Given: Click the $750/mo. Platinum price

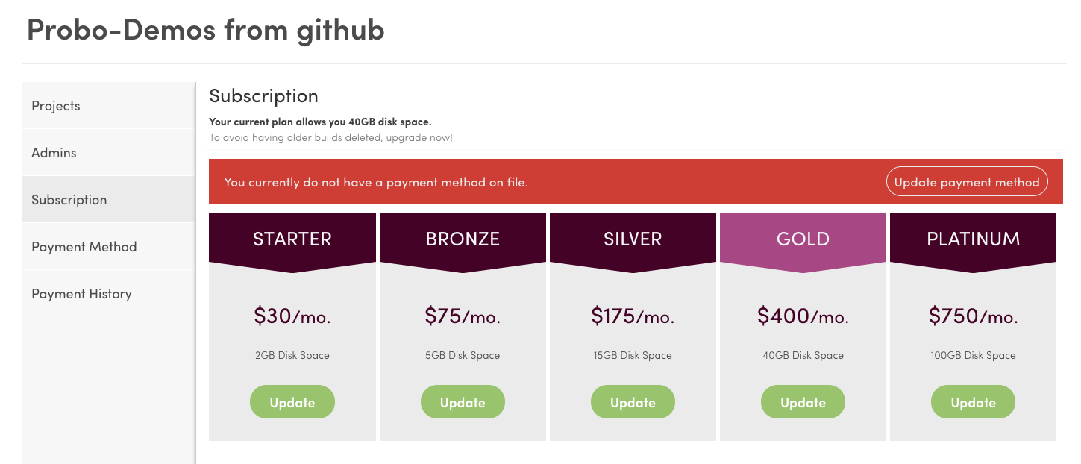Looking at the screenshot, I should (973, 316).
